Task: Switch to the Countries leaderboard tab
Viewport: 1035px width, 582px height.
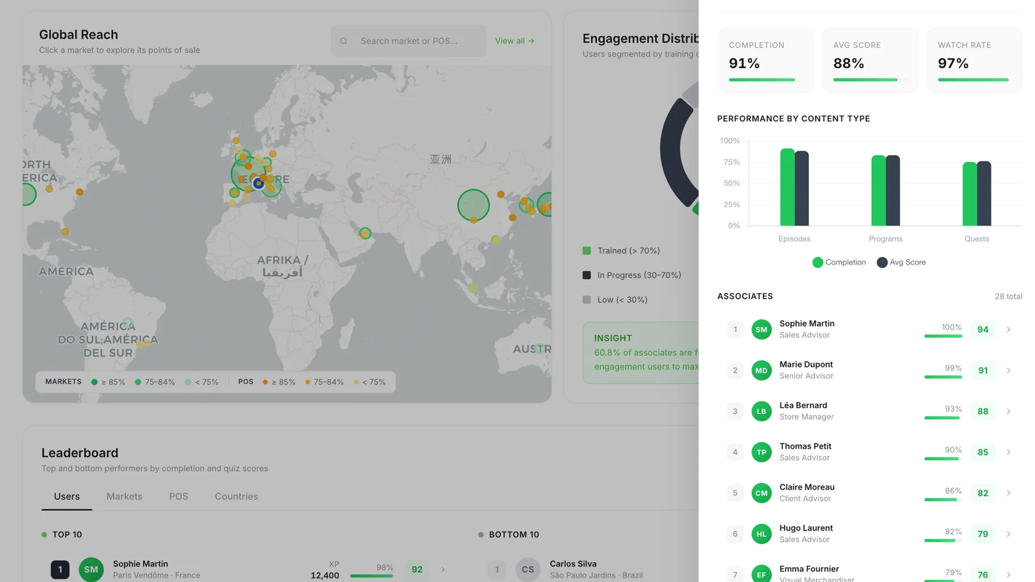Action: click(236, 497)
